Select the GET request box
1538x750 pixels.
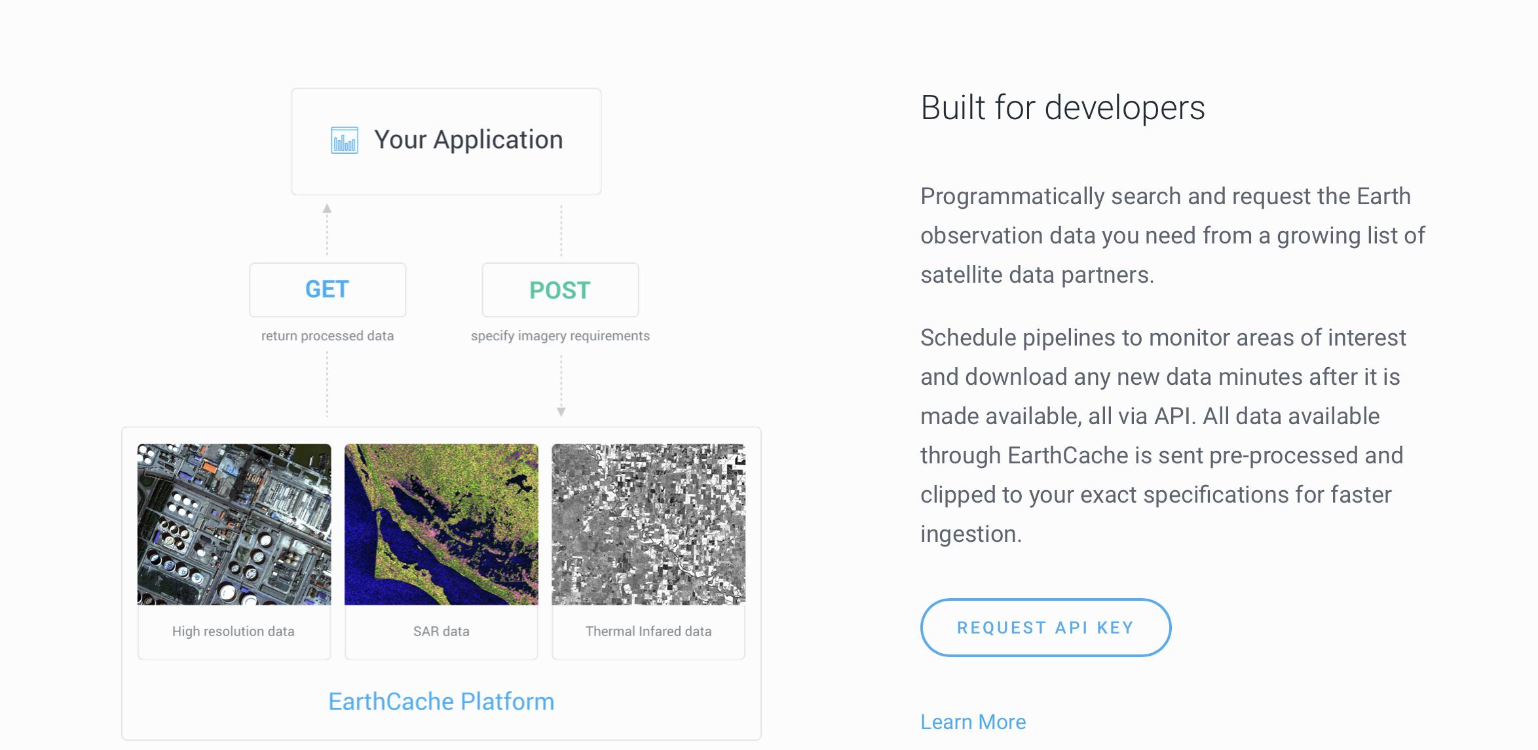(328, 290)
